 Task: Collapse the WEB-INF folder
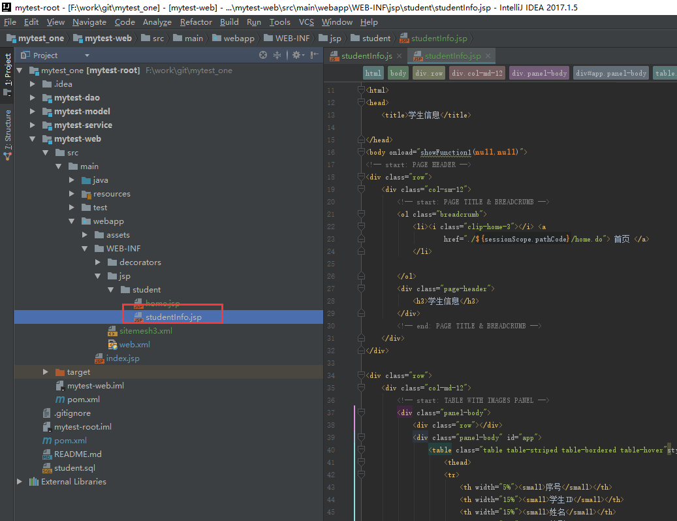84,248
